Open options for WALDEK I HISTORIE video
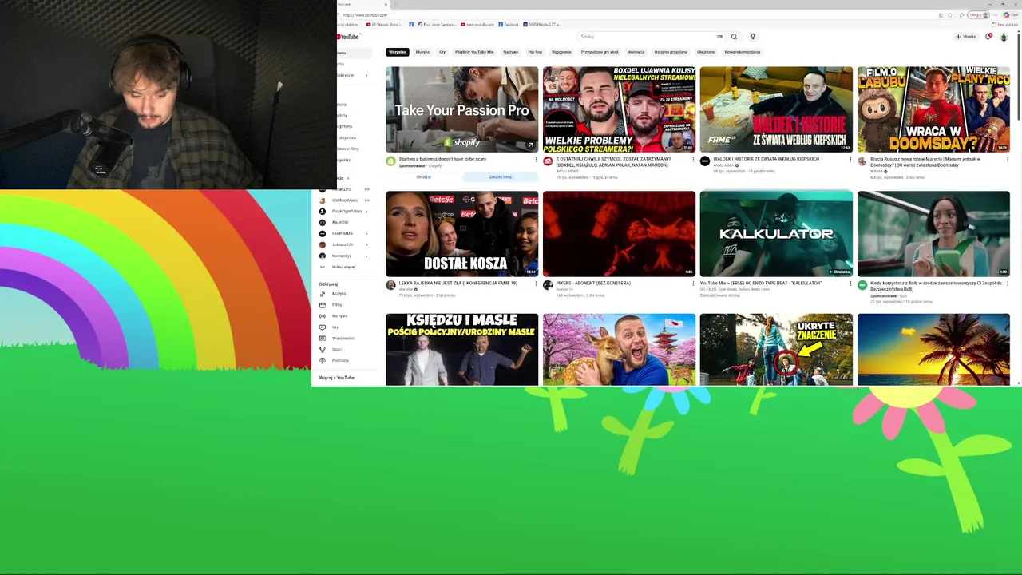1022x575 pixels. point(850,159)
